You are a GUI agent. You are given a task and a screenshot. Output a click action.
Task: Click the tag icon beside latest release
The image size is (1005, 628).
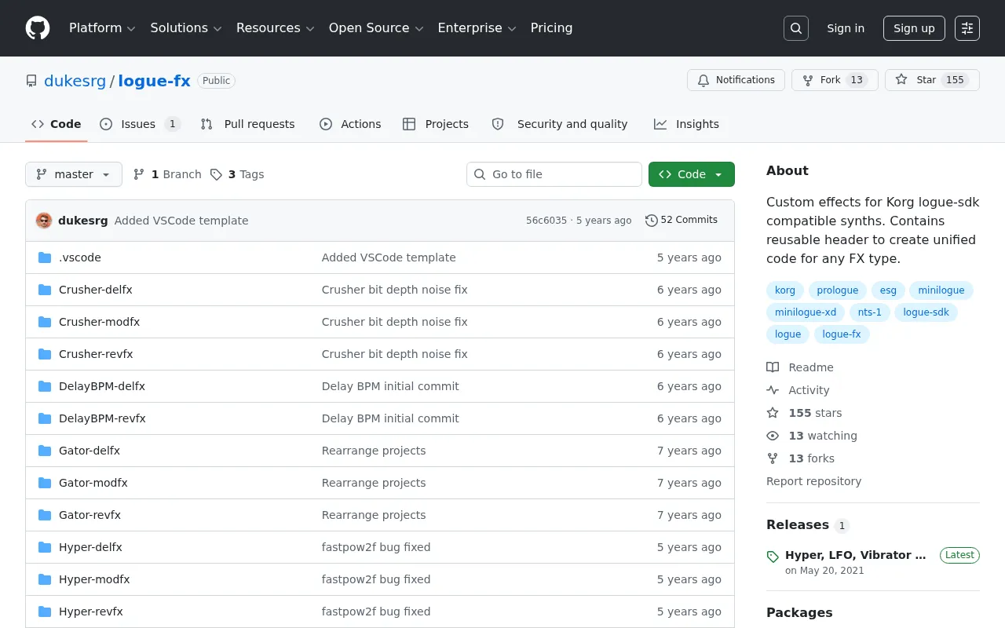tap(773, 556)
